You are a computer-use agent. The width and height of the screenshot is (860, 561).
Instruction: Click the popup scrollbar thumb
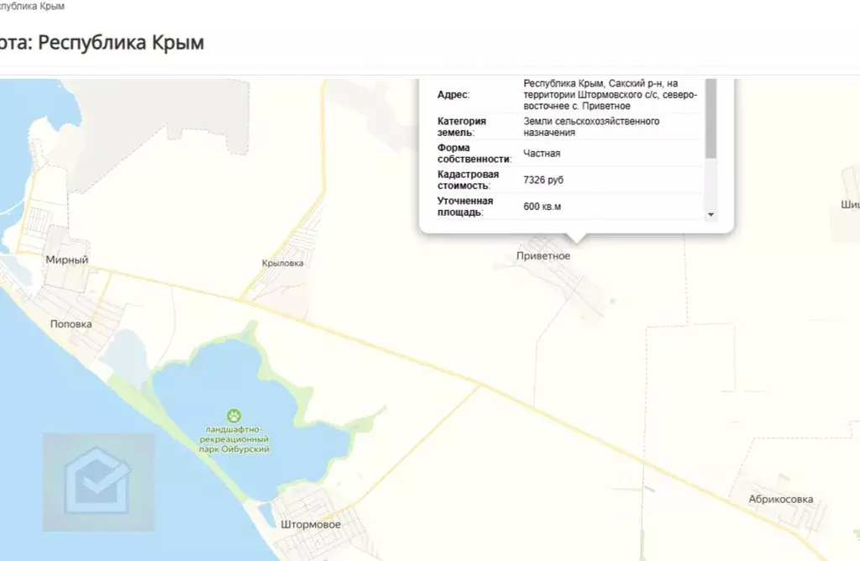pyautogui.click(x=711, y=118)
